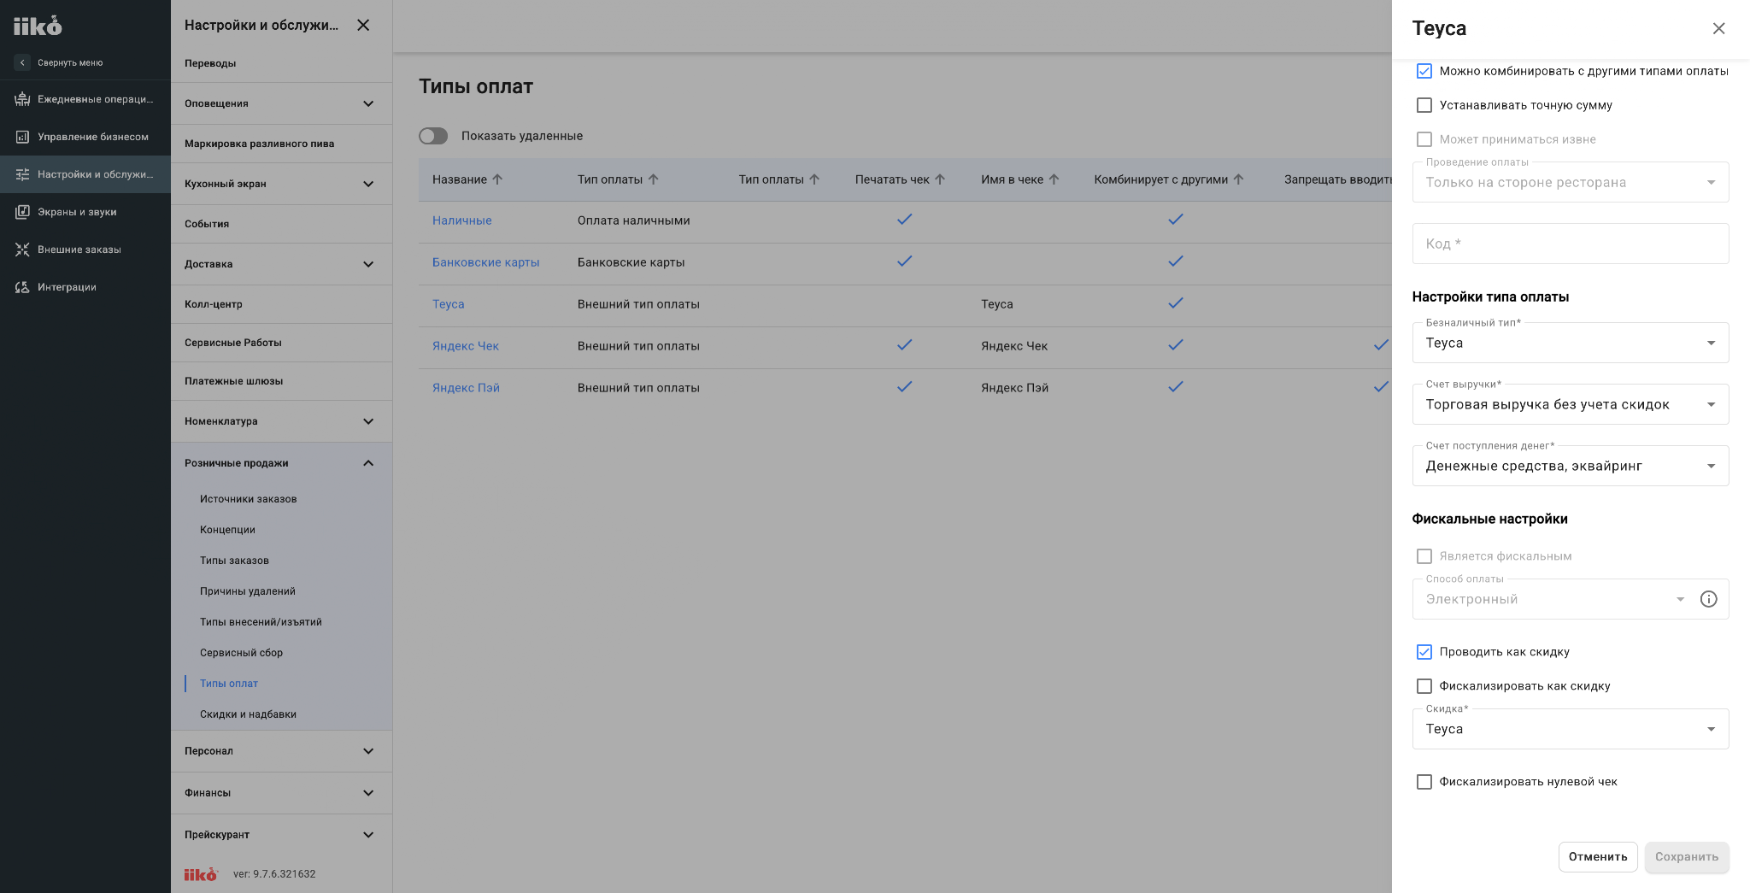Close the Настройки и обслуживание submenu panel
Image resolution: width=1750 pixels, height=893 pixels.
tap(363, 25)
